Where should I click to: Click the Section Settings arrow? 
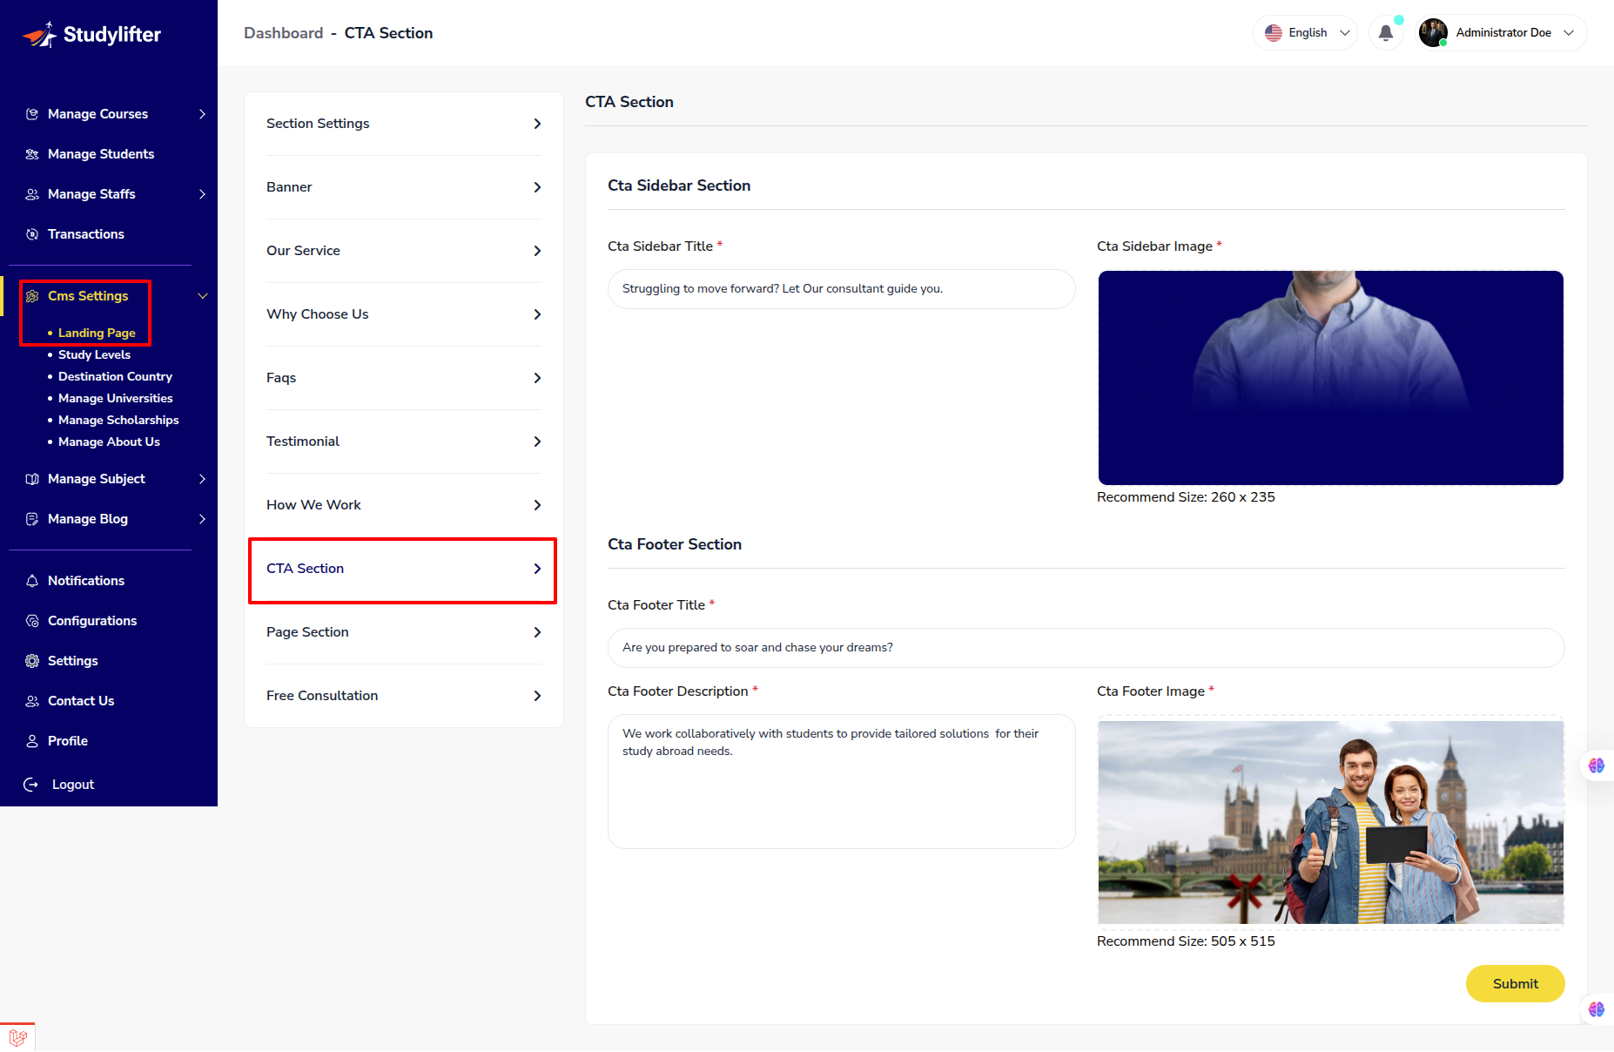537,124
